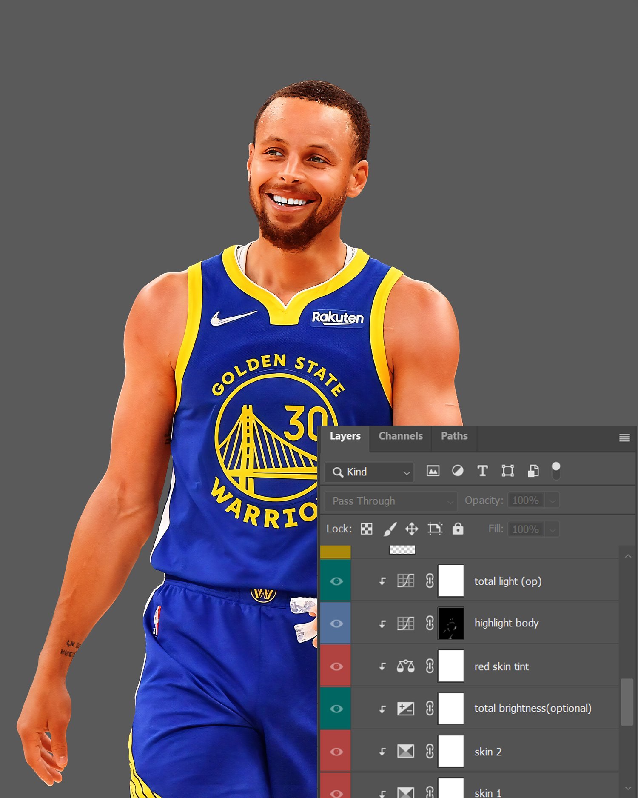Screen dimensions: 638x798
Task: Hide the skin 2 layer
Action: click(x=336, y=752)
